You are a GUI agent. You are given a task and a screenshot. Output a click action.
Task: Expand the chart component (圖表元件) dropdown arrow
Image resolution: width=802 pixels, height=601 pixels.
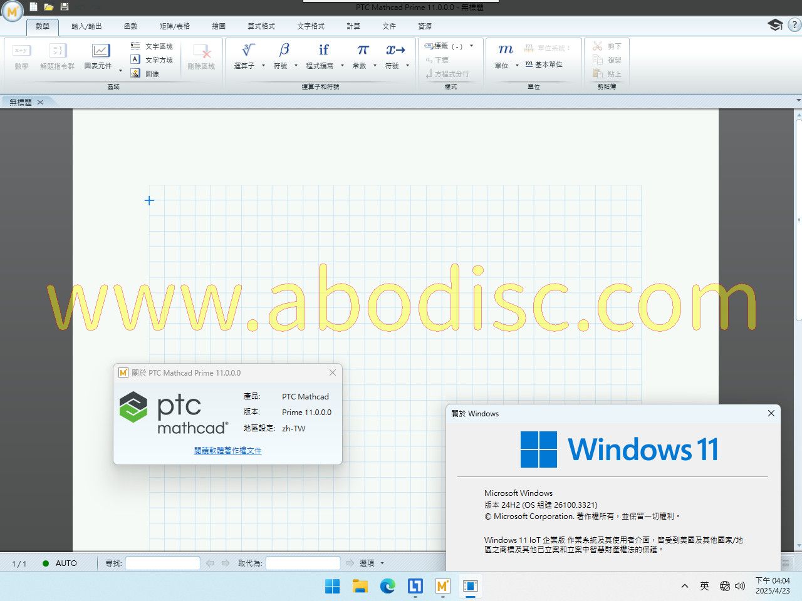point(120,71)
